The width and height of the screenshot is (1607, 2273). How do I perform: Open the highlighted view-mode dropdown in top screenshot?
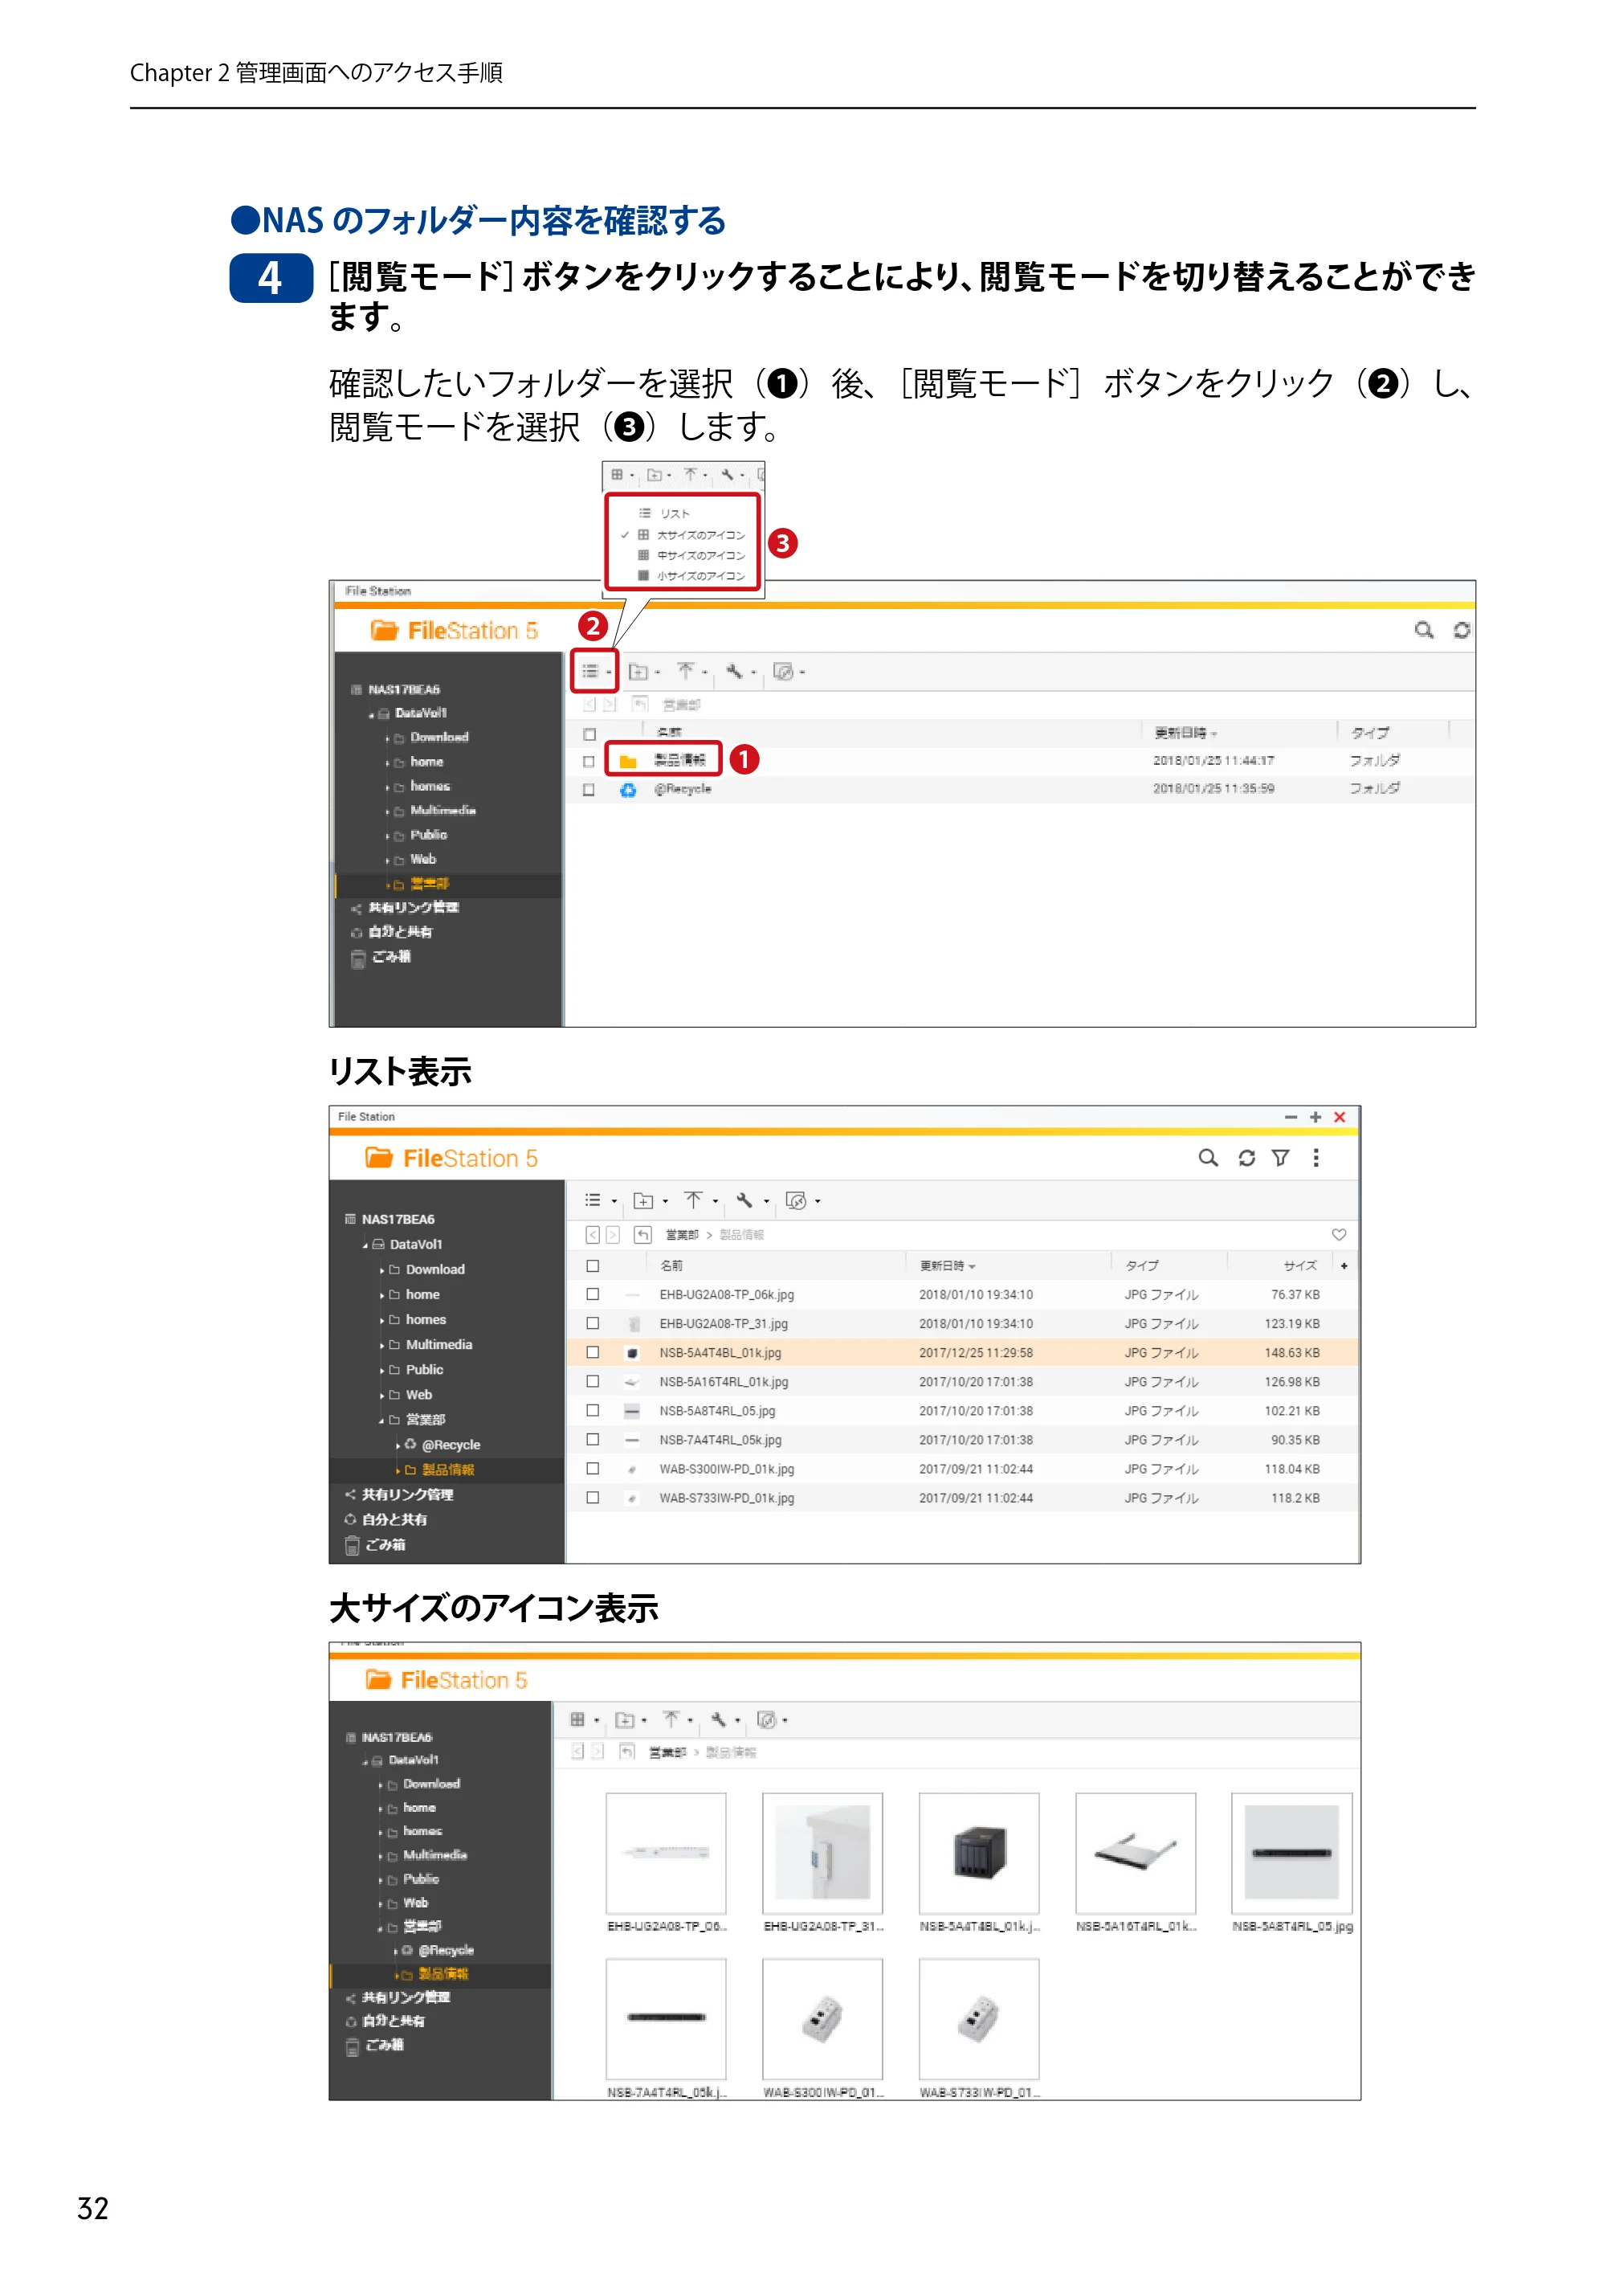click(595, 671)
